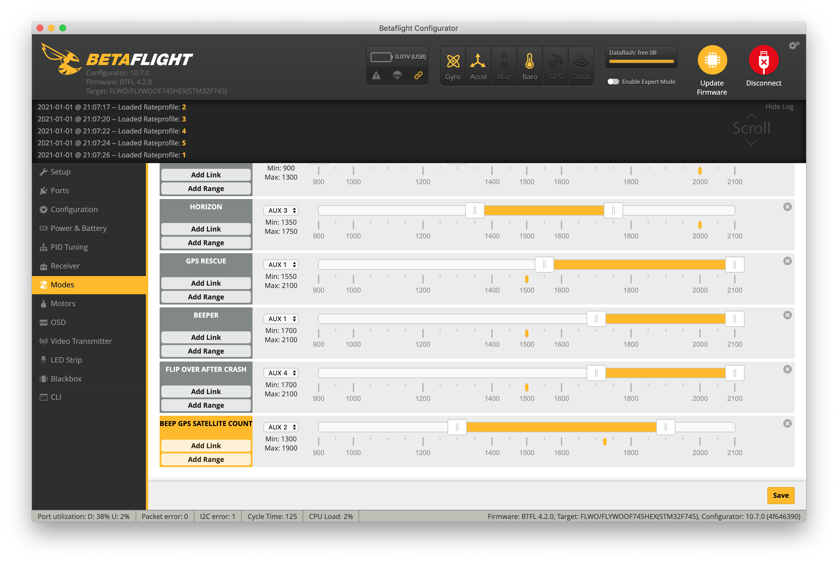Open the Configuration tab
Viewport: 838px width, 564px height.
(89, 209)
